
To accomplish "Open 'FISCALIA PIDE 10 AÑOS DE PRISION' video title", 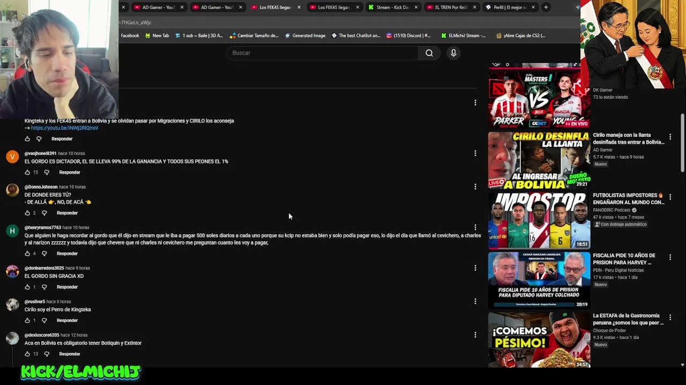I will [624, 259].
